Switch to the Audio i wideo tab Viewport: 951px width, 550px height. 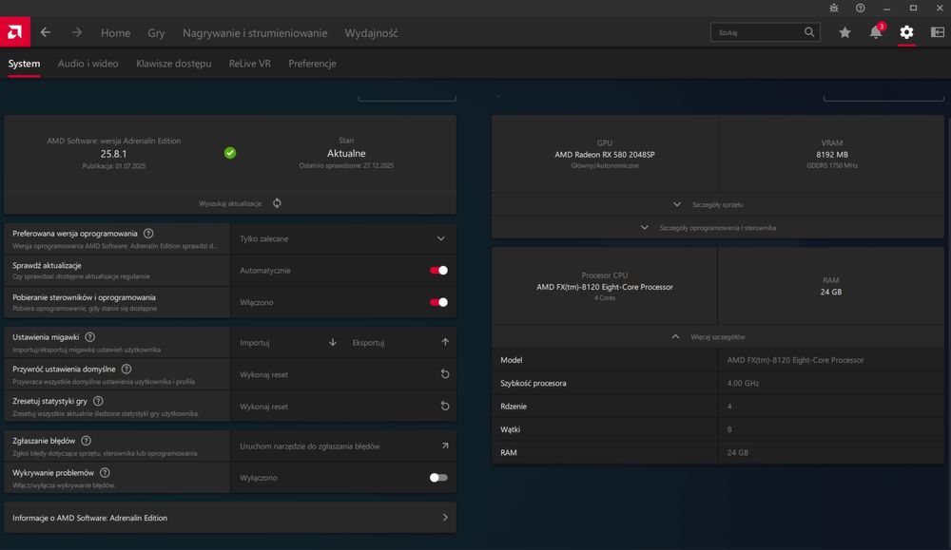(87, 64)
